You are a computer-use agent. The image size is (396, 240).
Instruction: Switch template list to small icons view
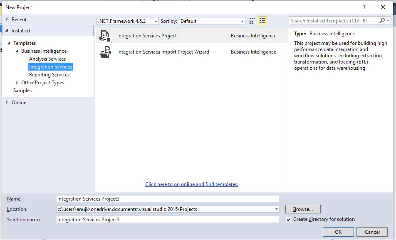(x=252, y=21)
